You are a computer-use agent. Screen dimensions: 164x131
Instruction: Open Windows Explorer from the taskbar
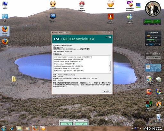(x=19, y=128)
